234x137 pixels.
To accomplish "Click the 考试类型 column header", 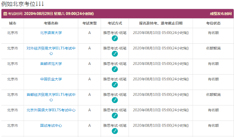I will pos(90,23).
